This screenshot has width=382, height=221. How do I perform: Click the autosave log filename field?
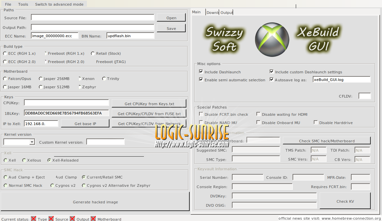click(x=342, y=79)
